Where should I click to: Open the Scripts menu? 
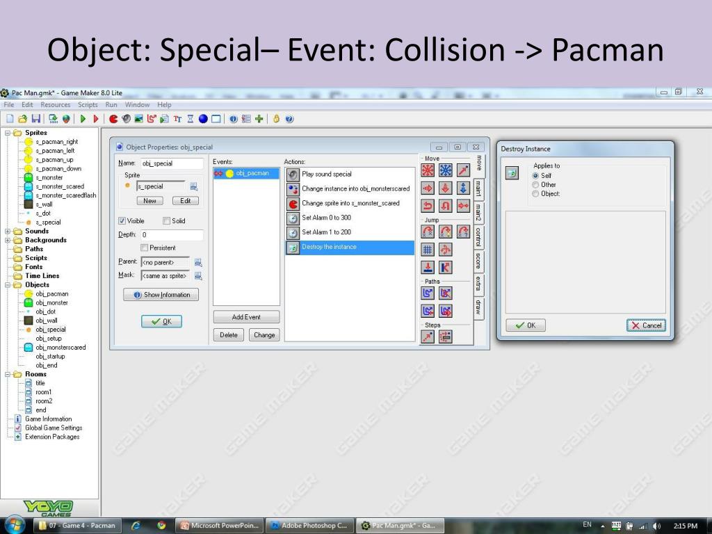[88, 104]
